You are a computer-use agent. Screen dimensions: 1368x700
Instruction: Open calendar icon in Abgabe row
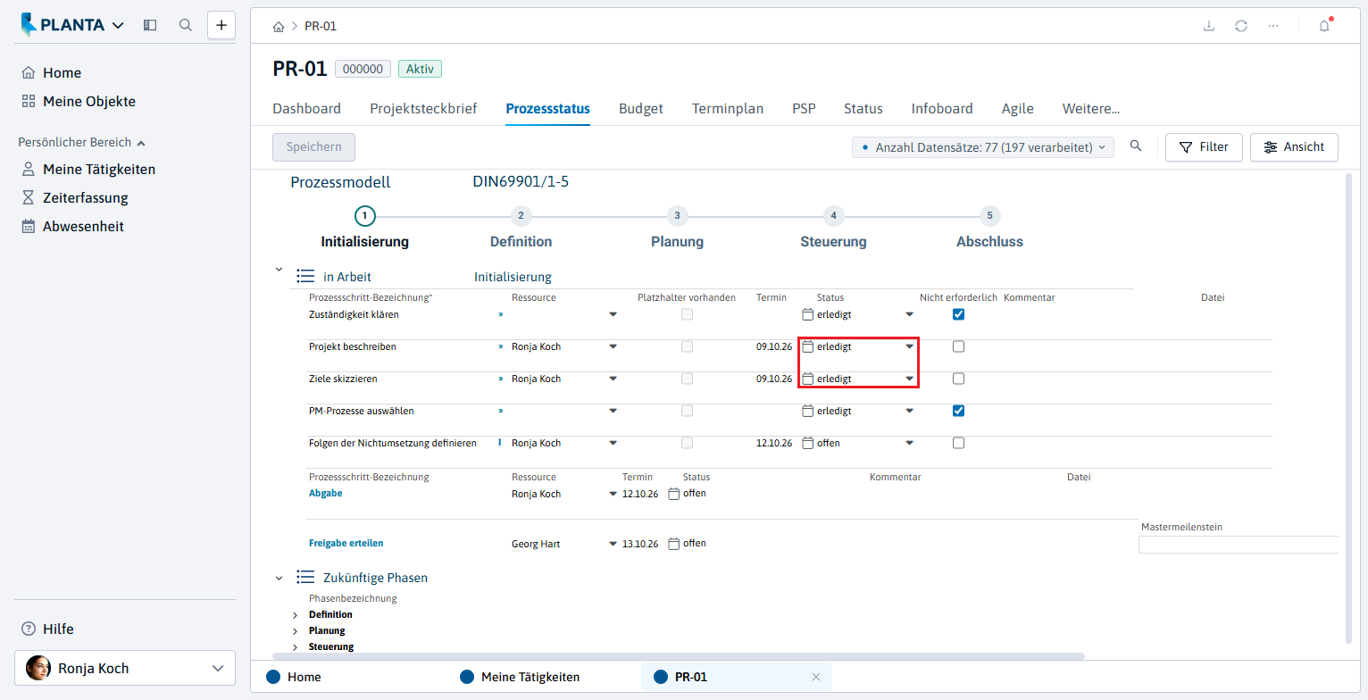pyautogui.click(x=674, y=494)
